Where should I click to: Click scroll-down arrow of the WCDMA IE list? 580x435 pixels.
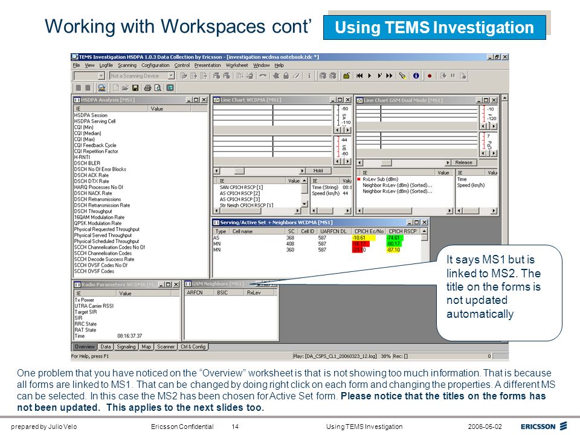point(304,204)
